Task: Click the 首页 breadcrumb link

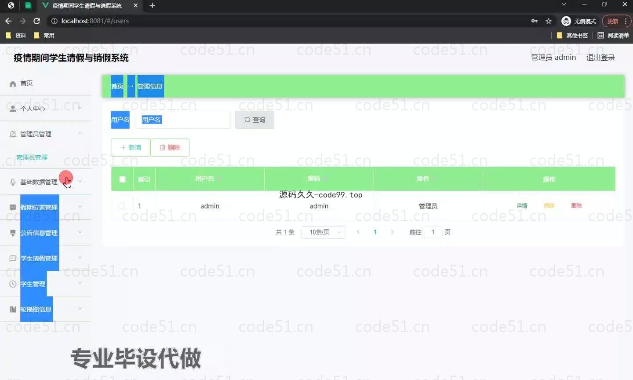Action: tap(117, 86)
